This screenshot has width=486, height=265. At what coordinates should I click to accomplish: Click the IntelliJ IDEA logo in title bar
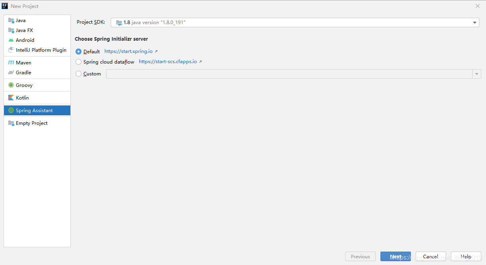click(x=5, y=6)
